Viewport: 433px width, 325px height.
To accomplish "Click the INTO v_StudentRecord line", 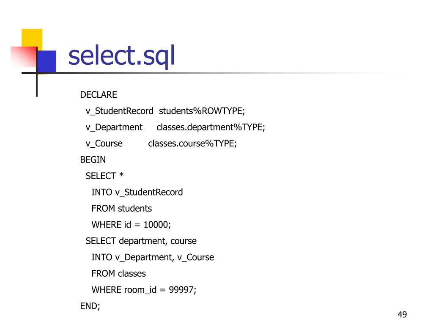I will click(137, 193).
